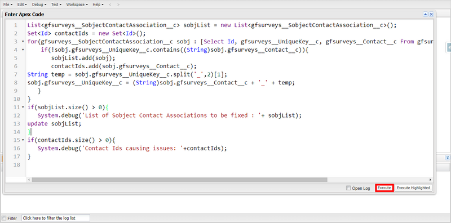Click the Enter Apex Code title
The width and height of the screenshot is (451, 223).
(24, 15)
